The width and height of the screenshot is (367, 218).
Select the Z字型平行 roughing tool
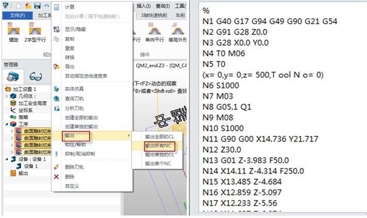coord(35,33)
